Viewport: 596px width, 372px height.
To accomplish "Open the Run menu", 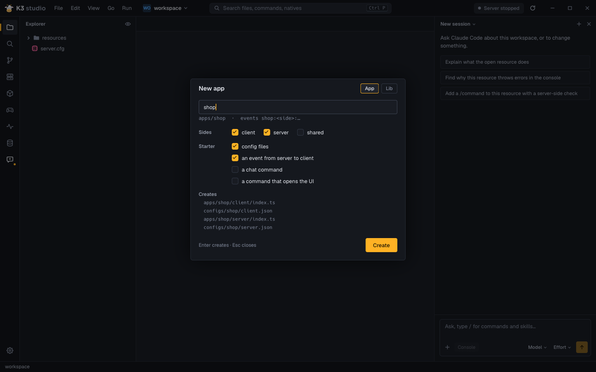I will pos(127,8).
